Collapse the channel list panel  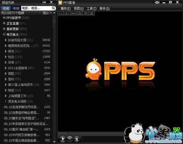tap(44, 2)
